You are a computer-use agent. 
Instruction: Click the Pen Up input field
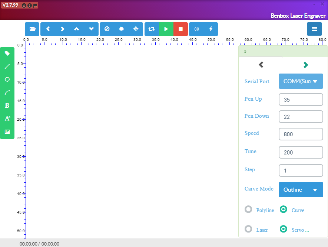click(x=301, y=100)
